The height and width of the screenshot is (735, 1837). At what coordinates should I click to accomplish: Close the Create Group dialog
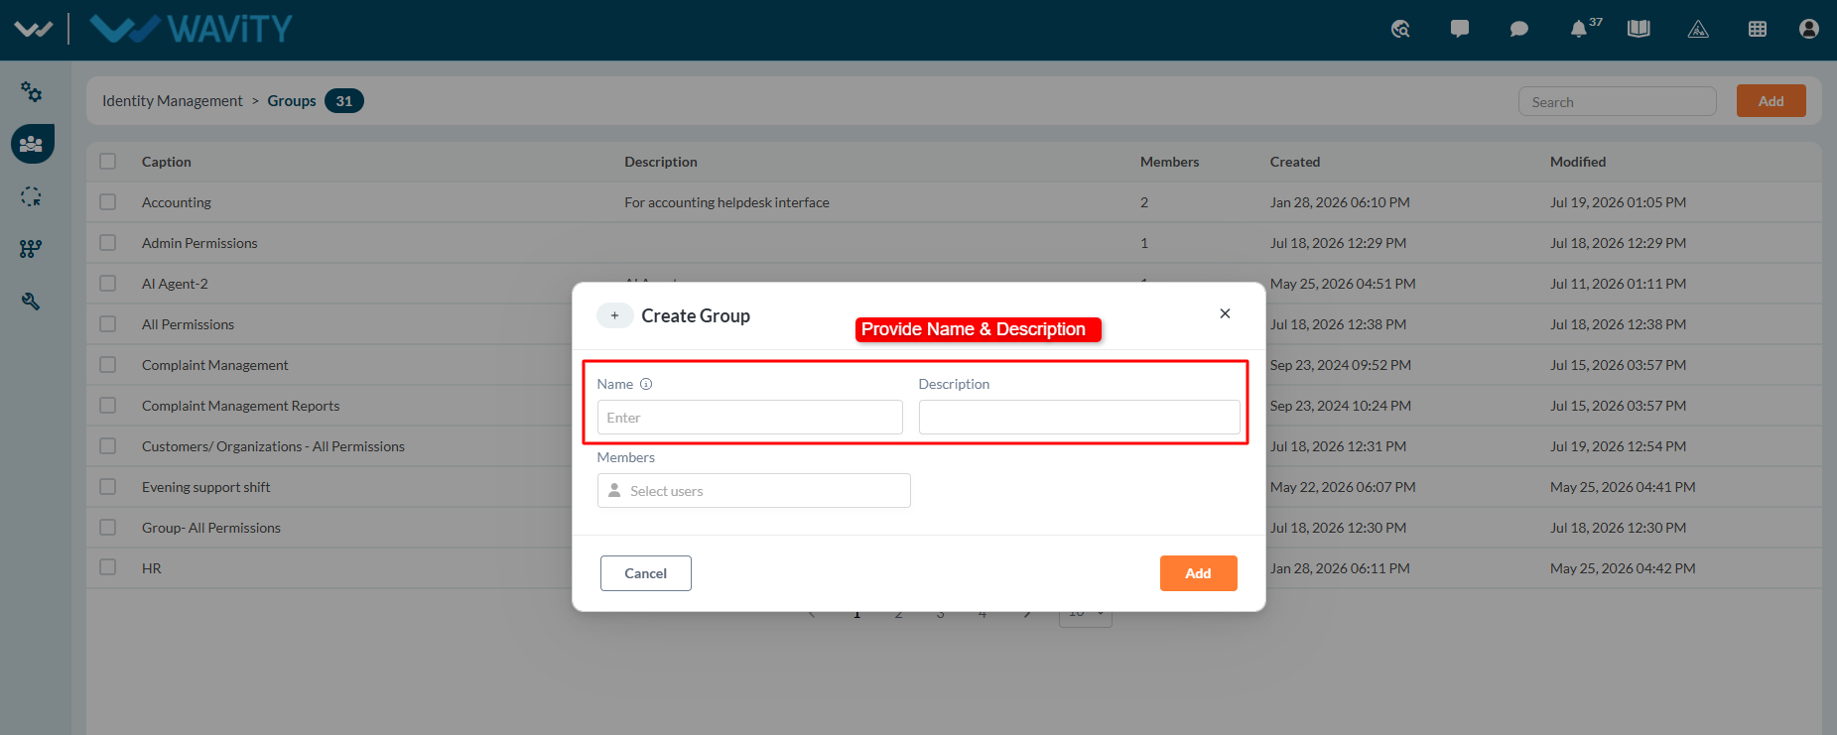1225,313
